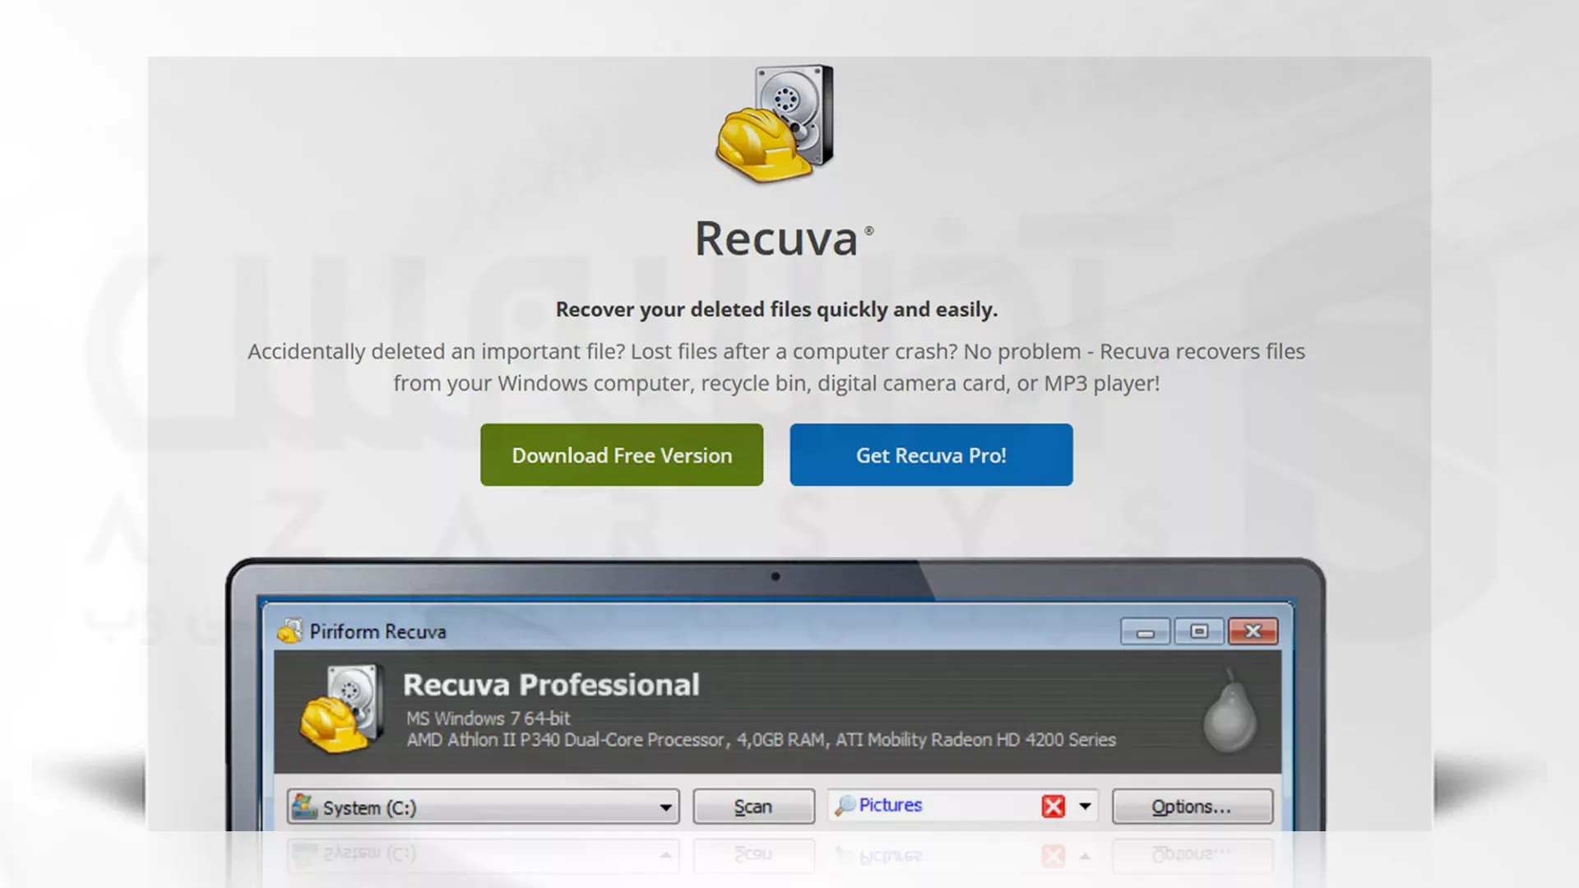Click the magnifier icon beside Pictures

point(845,806)
